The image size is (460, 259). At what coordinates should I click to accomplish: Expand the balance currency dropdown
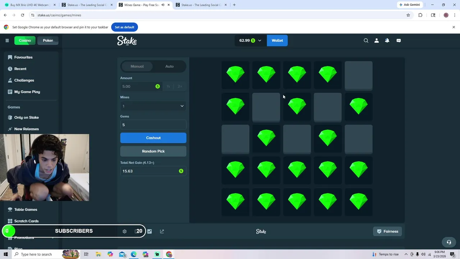click(250, 40)
